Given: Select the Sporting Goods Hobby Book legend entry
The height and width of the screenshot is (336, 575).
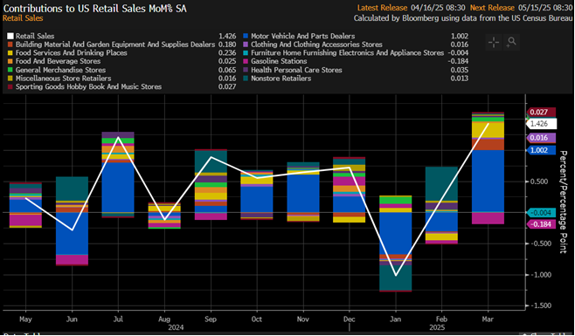Looking at the screenshot, I should click(x=88, y=87).
